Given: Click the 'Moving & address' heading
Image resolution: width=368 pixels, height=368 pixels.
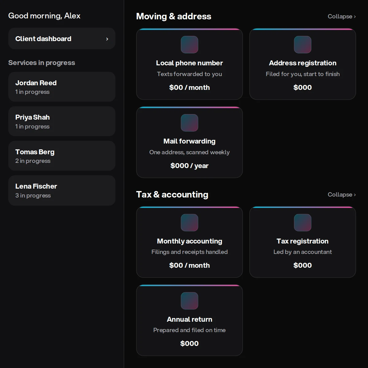Looking at the screenshot, I should (174, 16).
